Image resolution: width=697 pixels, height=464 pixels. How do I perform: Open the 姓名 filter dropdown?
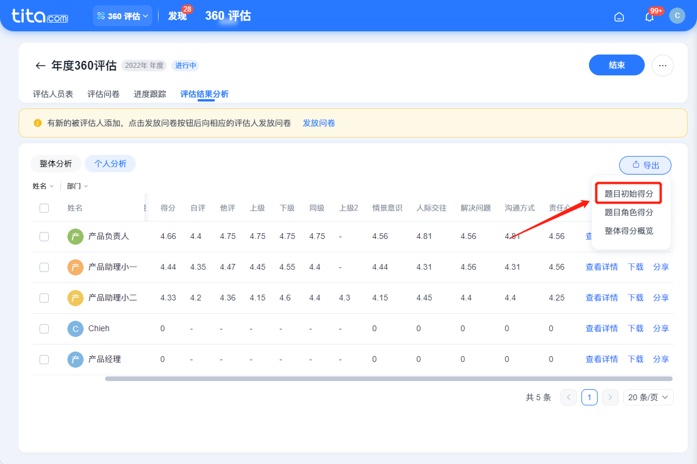(43, 185)
